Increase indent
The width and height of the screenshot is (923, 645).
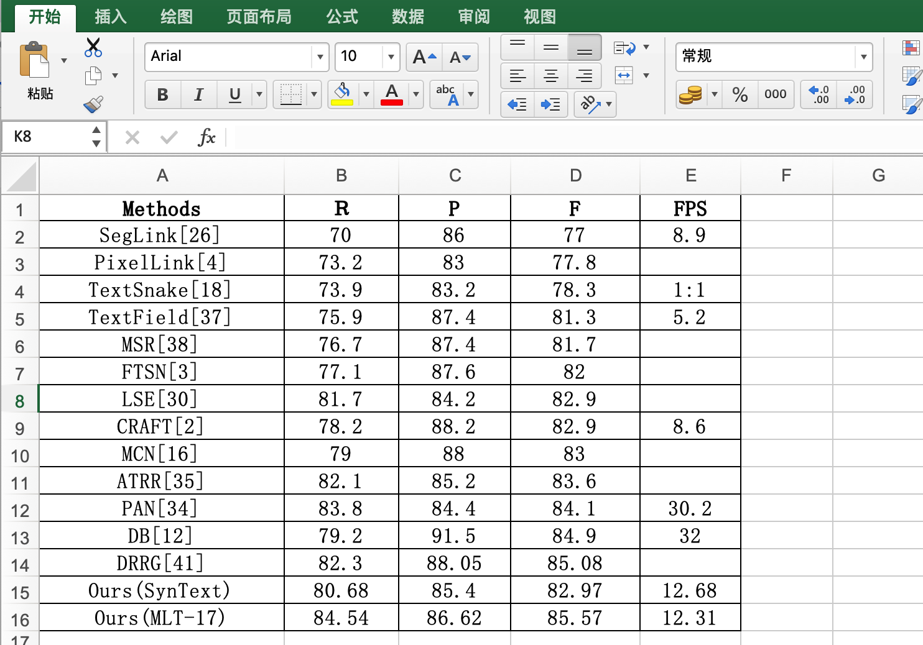point(551,104)
